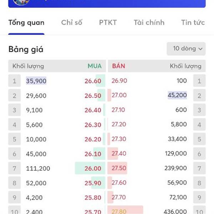
Task: Click the MUA column header
Action: point(95,66)
